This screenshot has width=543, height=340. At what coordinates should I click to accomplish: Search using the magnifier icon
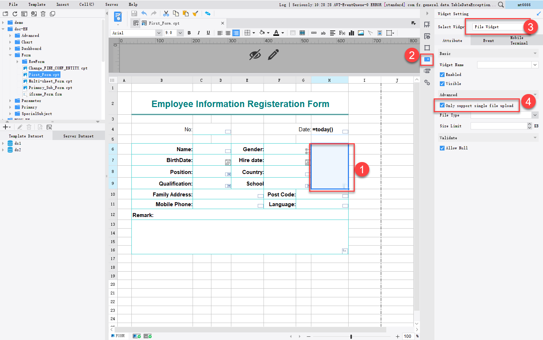click(501, 4)
